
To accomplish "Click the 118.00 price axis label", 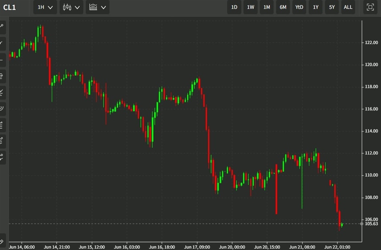I will (372, 87).
